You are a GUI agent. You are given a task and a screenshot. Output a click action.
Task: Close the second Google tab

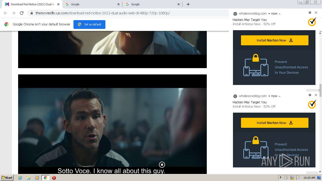point(179,4)
